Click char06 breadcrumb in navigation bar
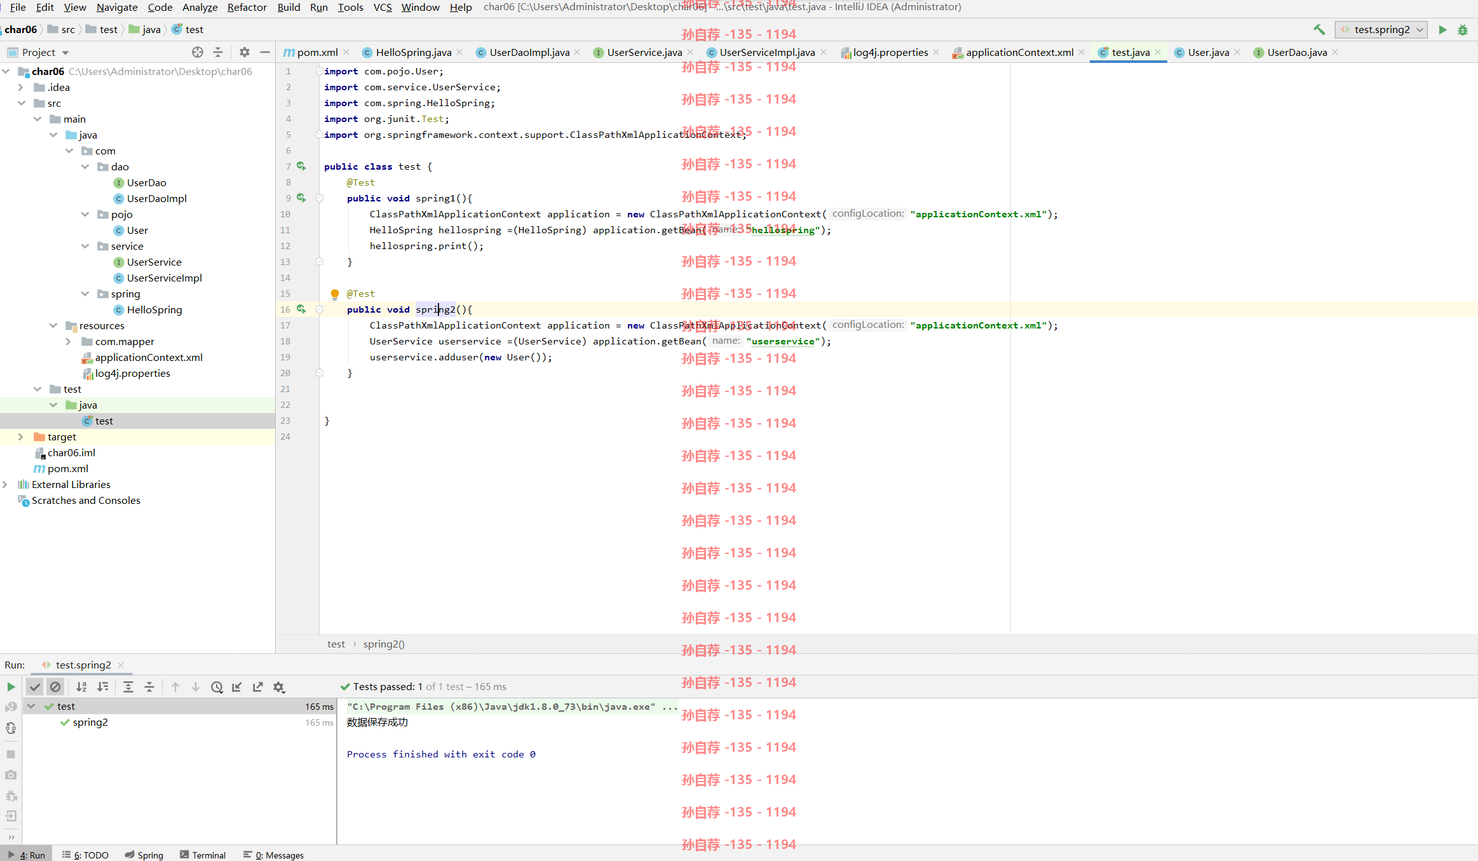The width and height of the screenshot is (1478, 861). (20, 29)
